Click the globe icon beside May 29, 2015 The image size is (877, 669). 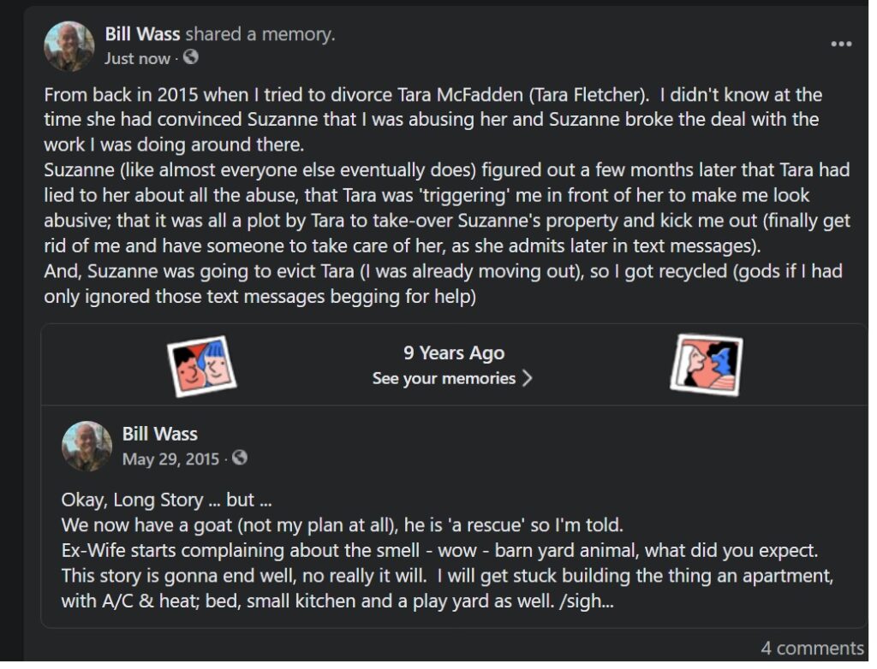pos(240,458)
